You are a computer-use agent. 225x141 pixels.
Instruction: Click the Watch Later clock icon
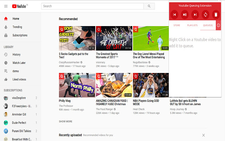[6, 63]
